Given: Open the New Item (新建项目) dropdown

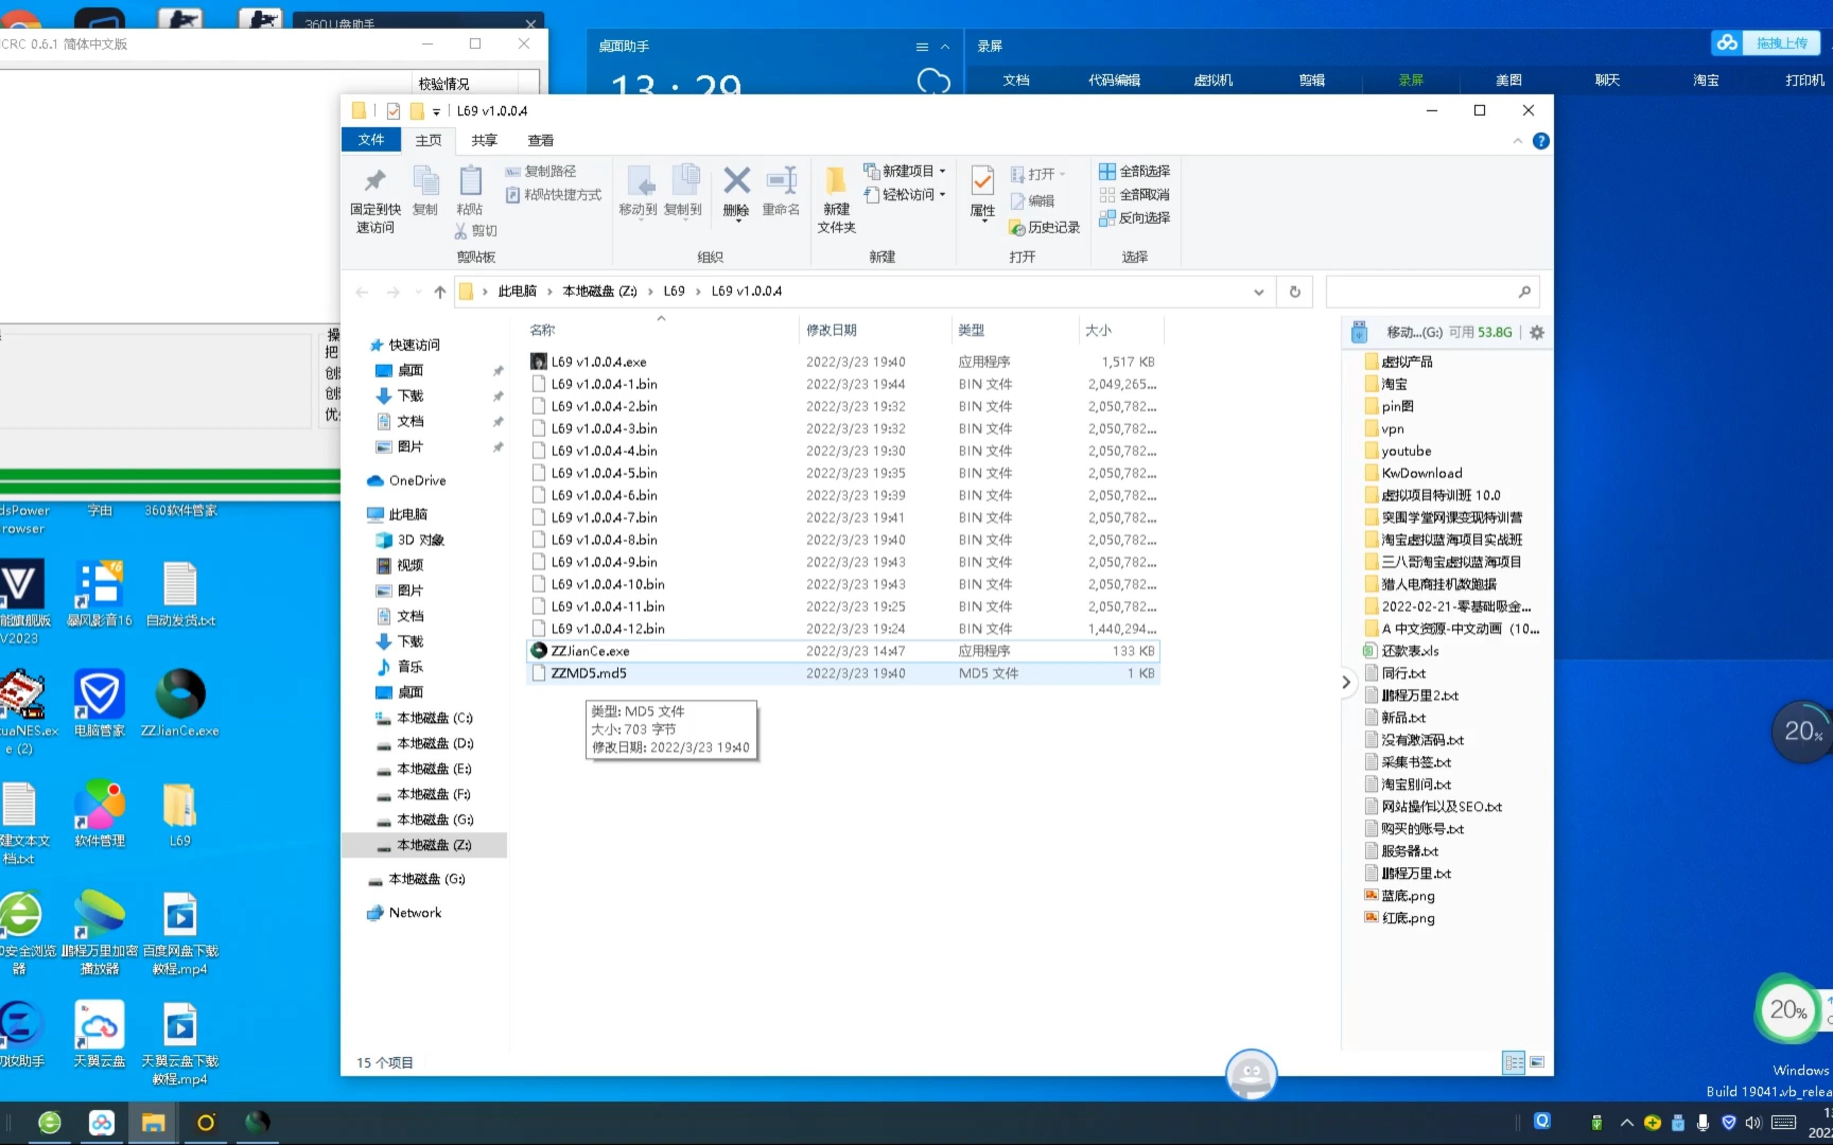Looking at the screenshot, I should pyautogui.click(x=906, y=171).
